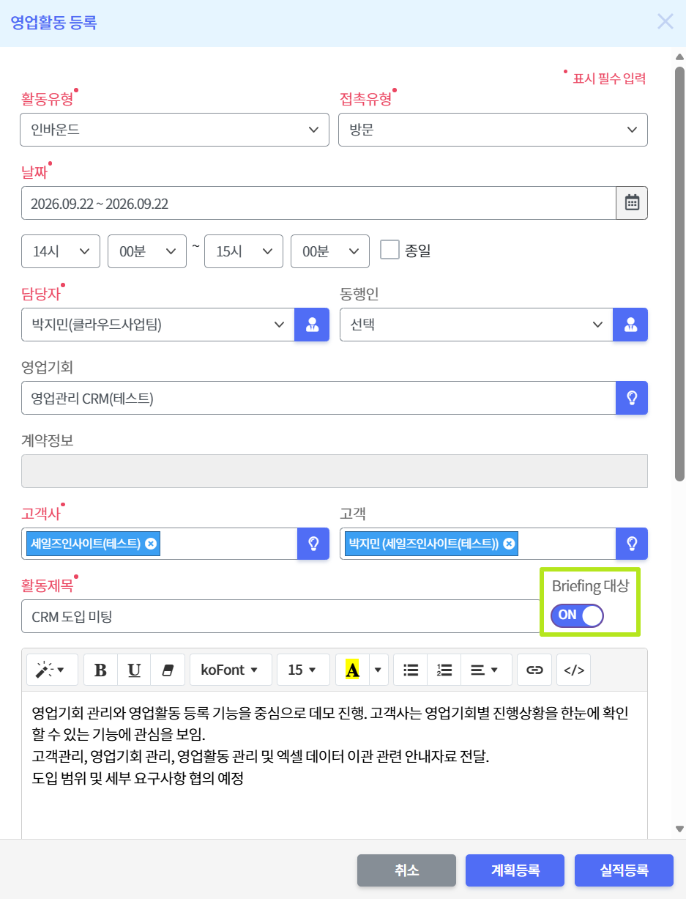Open the 담당자 dropdown showing 박지민

click(x=158, y=325)
